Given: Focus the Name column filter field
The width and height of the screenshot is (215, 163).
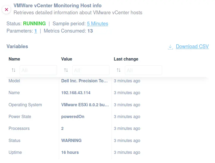Looking at the screenshot, I should [38, 70].
